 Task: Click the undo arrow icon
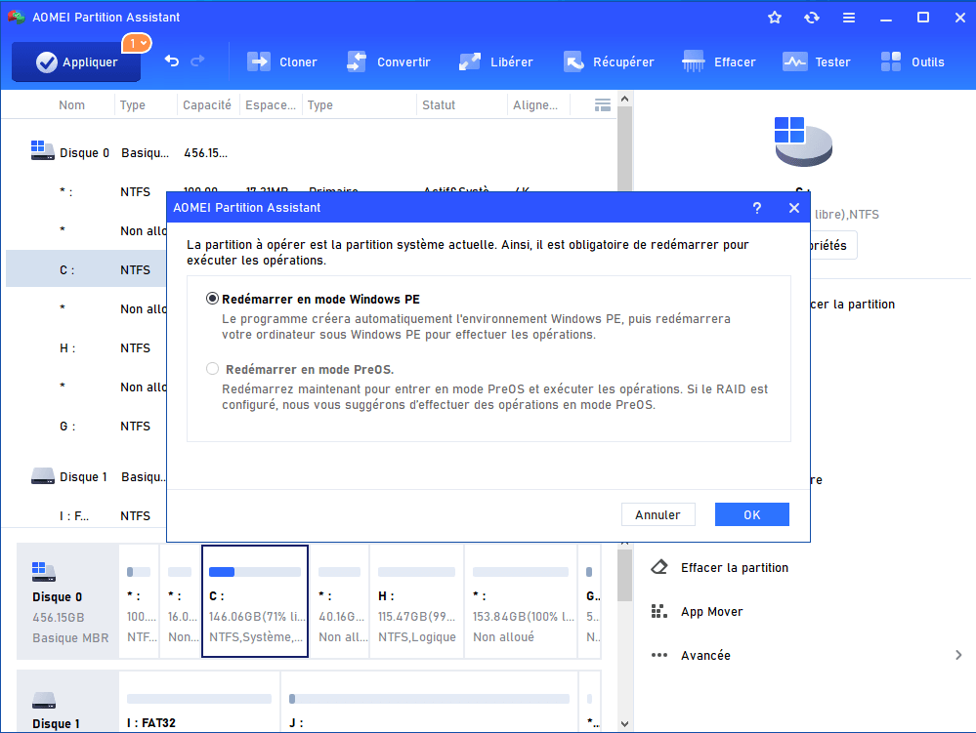pos(172,61)
